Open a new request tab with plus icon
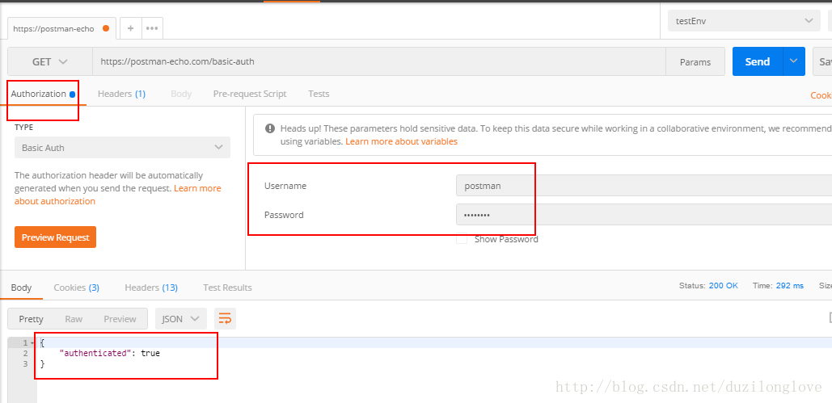 point(130,28)
